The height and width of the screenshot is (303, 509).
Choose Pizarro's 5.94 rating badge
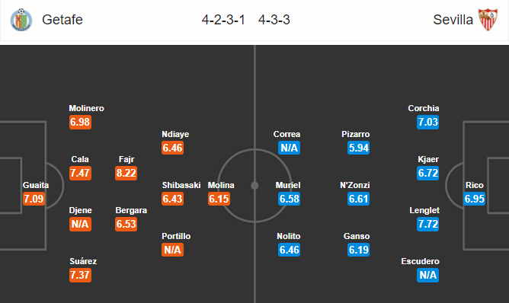(x=358, y=148)
